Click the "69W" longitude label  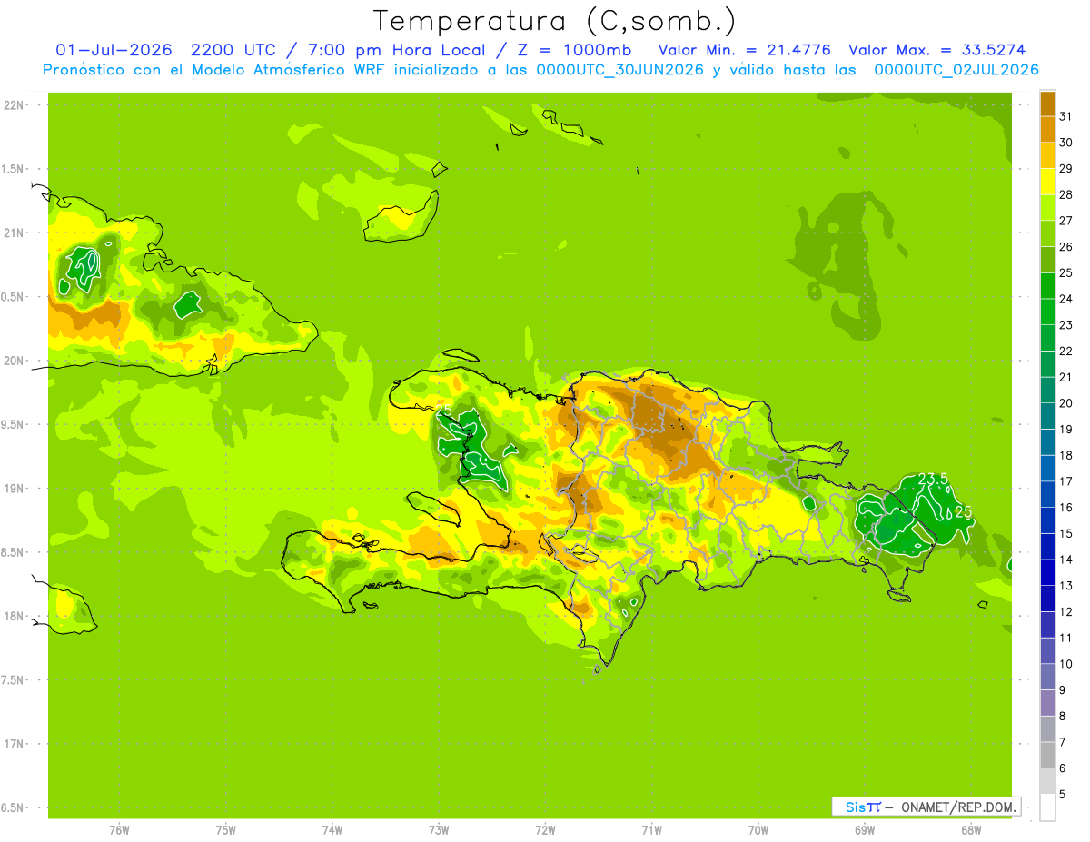864,829
